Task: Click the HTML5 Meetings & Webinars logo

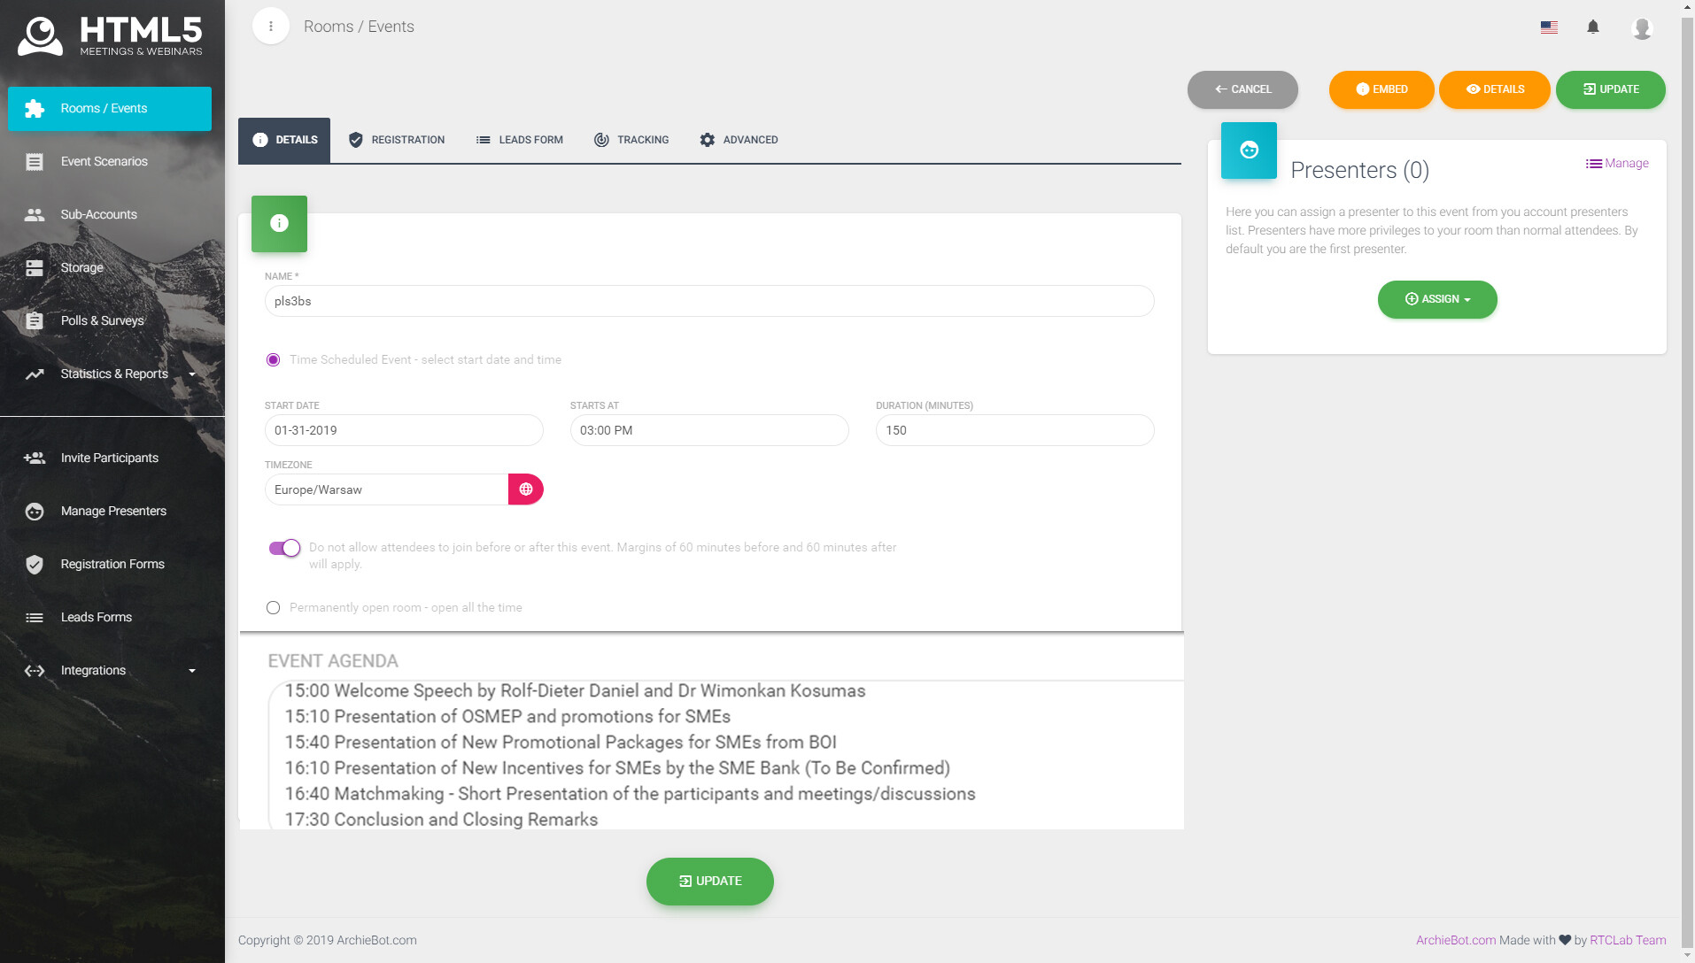Action: click(x=111, y=37)
